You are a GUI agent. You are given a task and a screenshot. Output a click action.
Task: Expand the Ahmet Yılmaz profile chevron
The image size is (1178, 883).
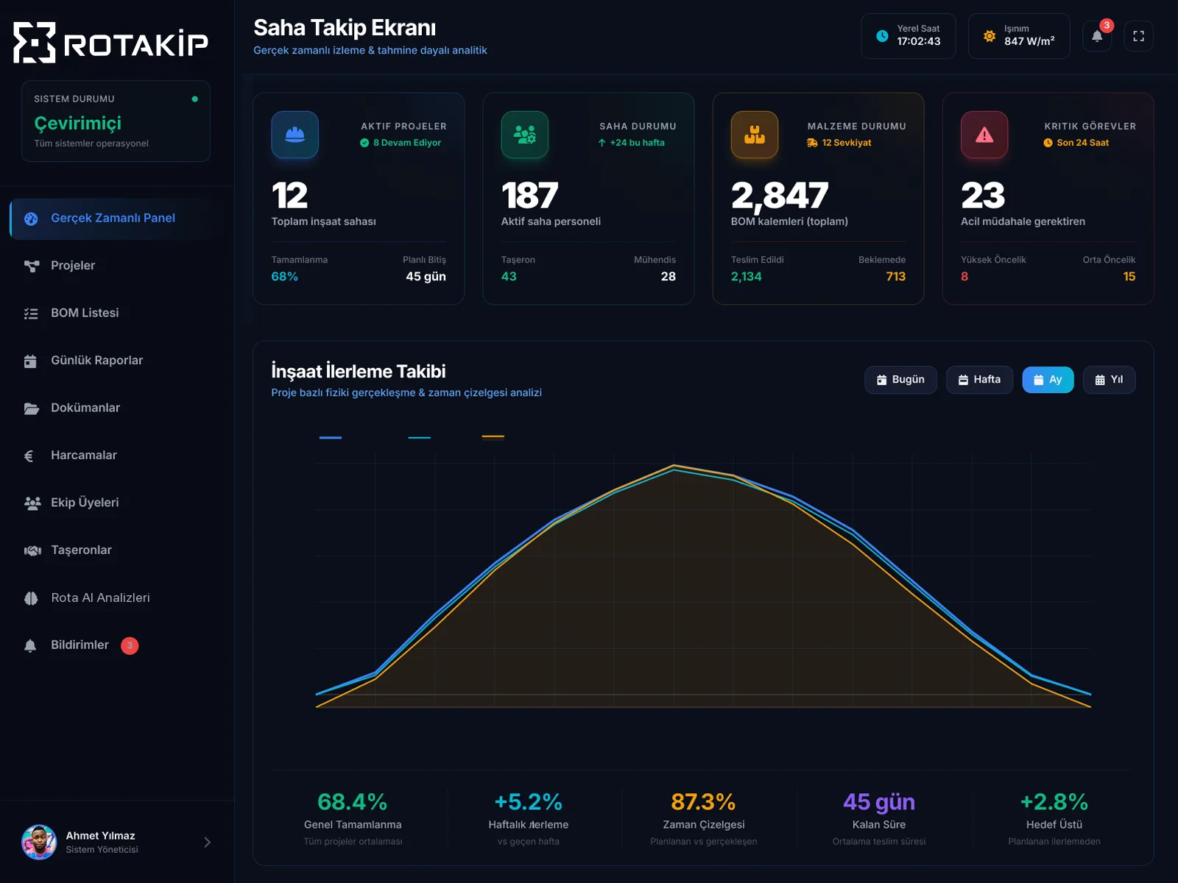208,843
